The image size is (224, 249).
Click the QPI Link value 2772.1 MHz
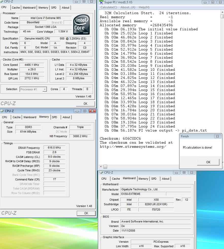32,78
